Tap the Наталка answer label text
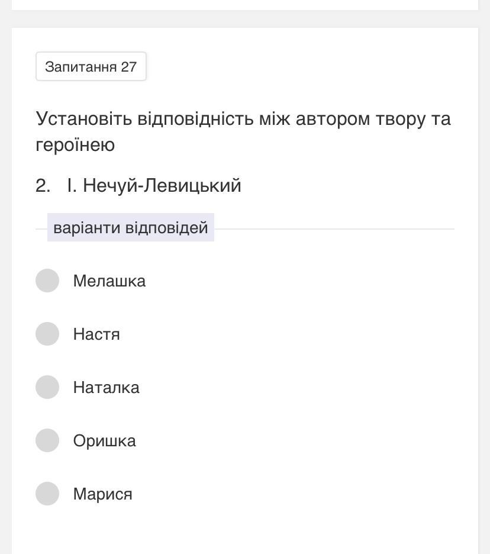The image size is (490, 554). pyautogui.click(x=106, y=388)
